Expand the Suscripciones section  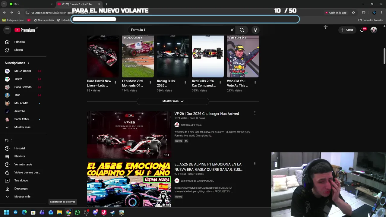(x=17, y=63)
